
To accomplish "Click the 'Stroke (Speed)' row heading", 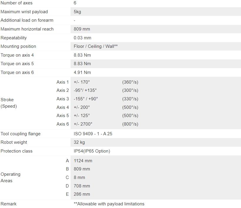I will click(9, 103).
